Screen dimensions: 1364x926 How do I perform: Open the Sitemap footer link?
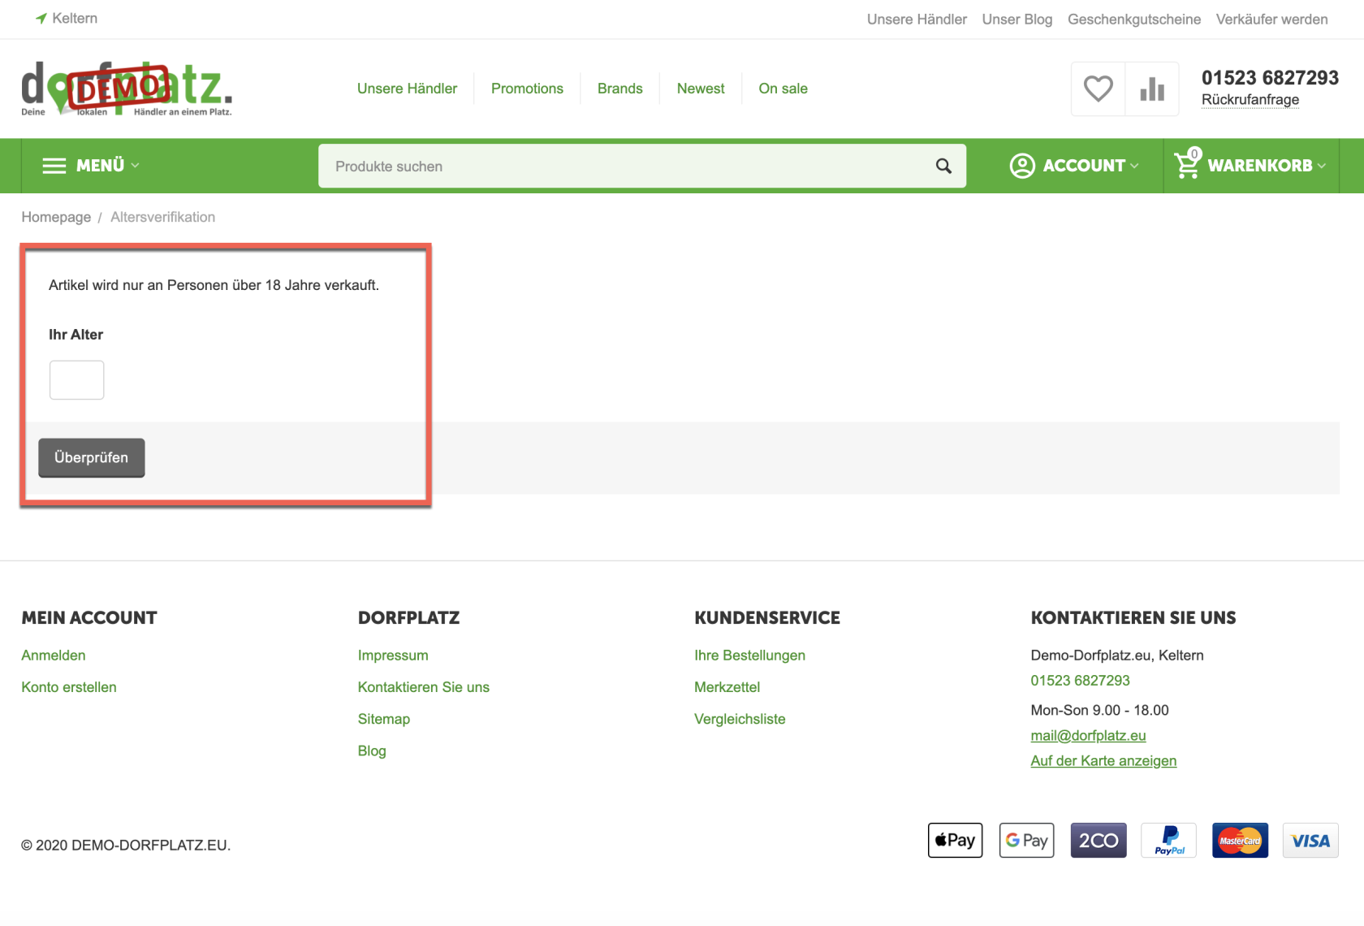click(x=384, y=719)
